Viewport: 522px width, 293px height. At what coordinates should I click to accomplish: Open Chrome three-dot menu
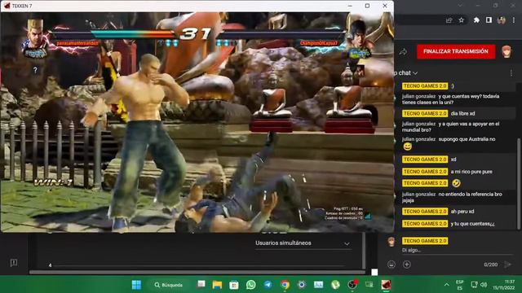[x=514, y=20]
